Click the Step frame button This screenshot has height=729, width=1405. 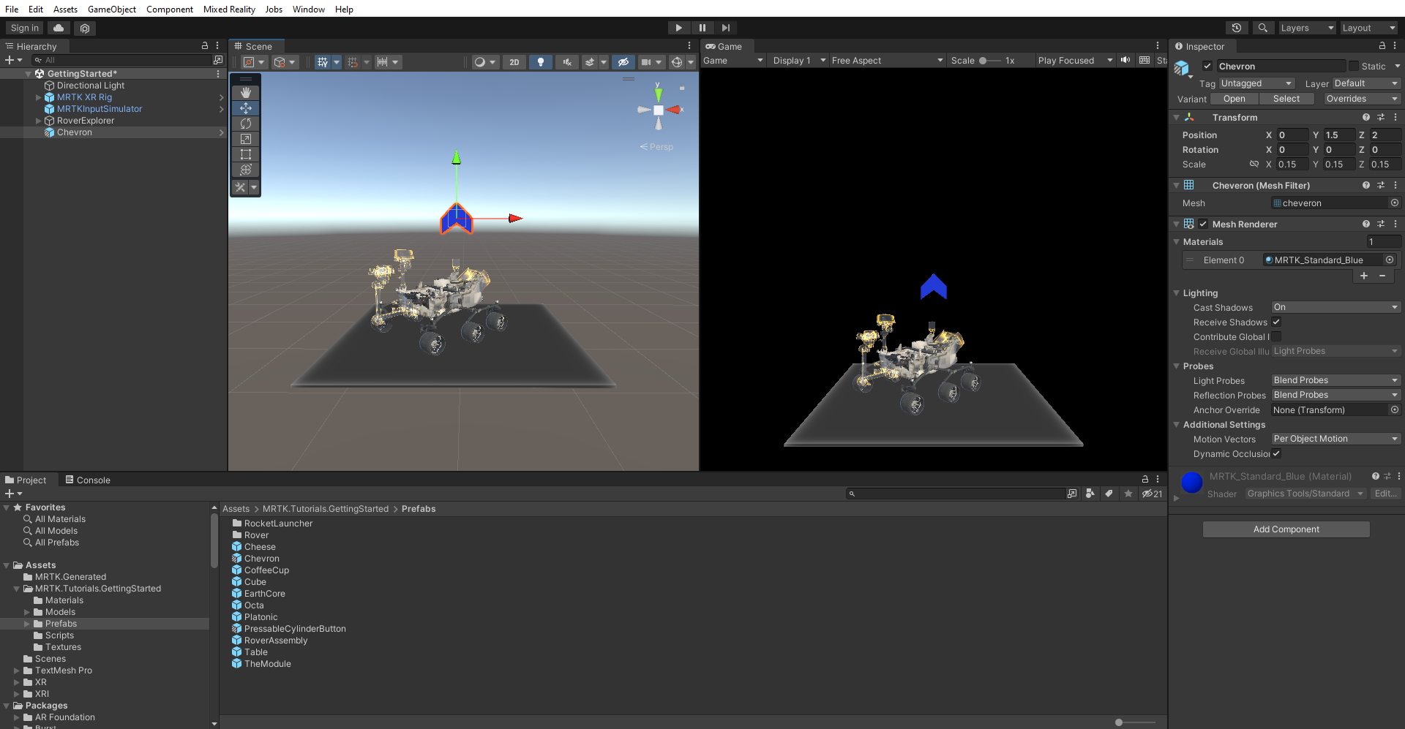coord(725,28)
